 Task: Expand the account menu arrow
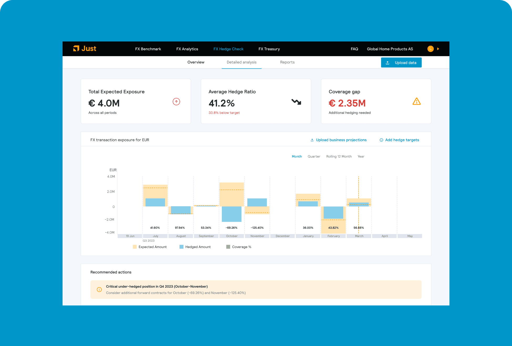[438, 49]
